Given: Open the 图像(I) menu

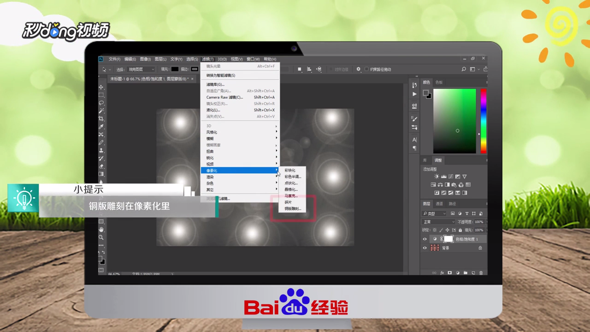Looking at the screenshot, I should [145, 59].
